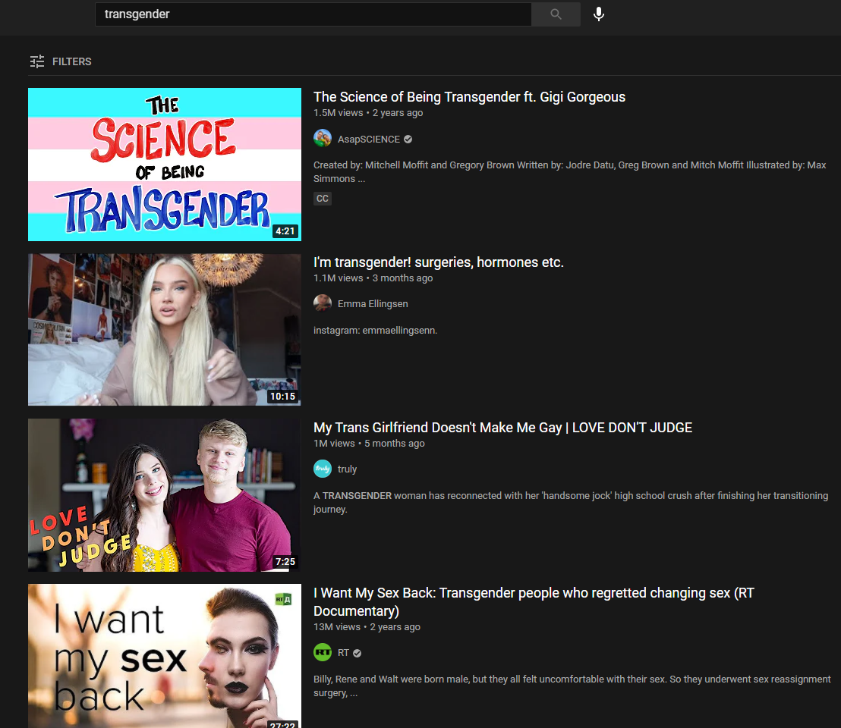Image resolution: width=841 pixels, height=728 pixels.
Task: Click '13M views • 2 years ago' text
Action: (367, 626)
